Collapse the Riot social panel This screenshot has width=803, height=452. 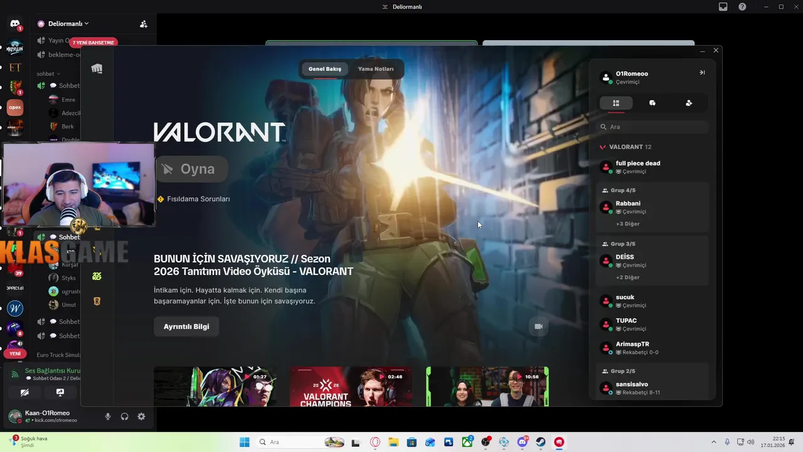pyautogui.click(x=702, y=73)
